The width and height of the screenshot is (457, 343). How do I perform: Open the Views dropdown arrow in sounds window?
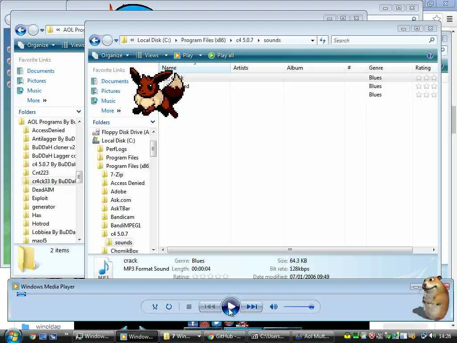(166, 55)
